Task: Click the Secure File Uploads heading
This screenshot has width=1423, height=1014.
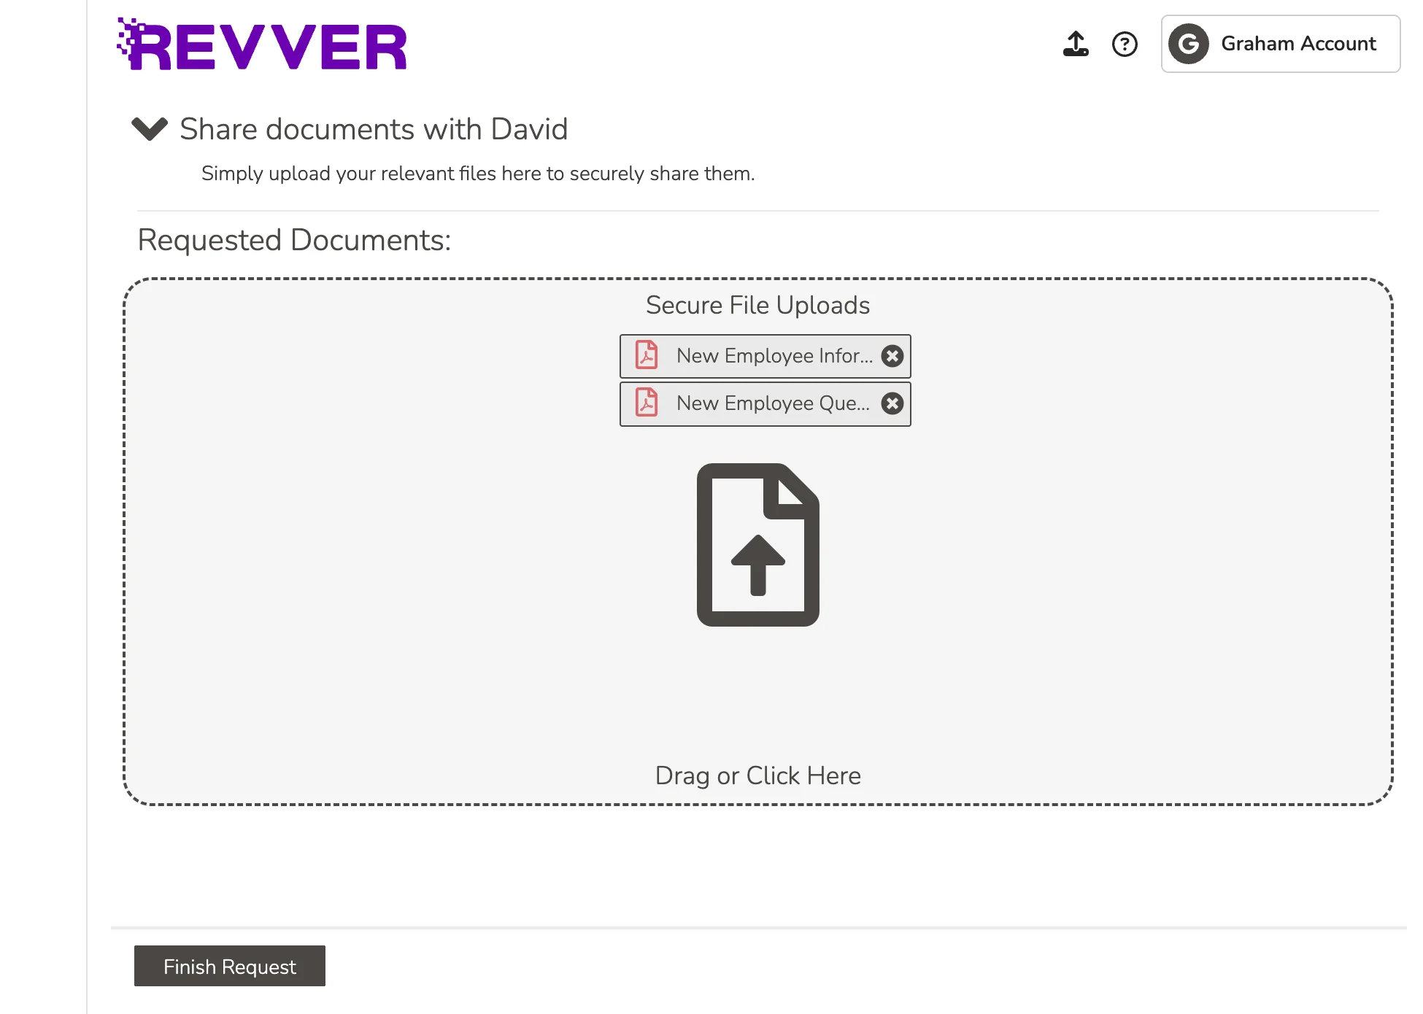Action: pyautogui.click(x=757, y=305)
